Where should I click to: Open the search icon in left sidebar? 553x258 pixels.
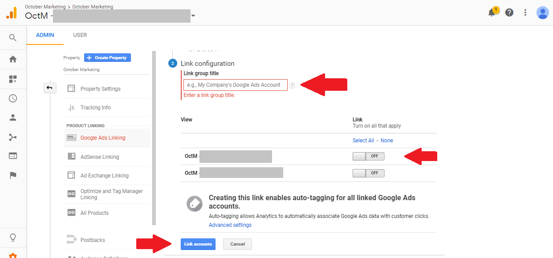[x=13, y=38]
